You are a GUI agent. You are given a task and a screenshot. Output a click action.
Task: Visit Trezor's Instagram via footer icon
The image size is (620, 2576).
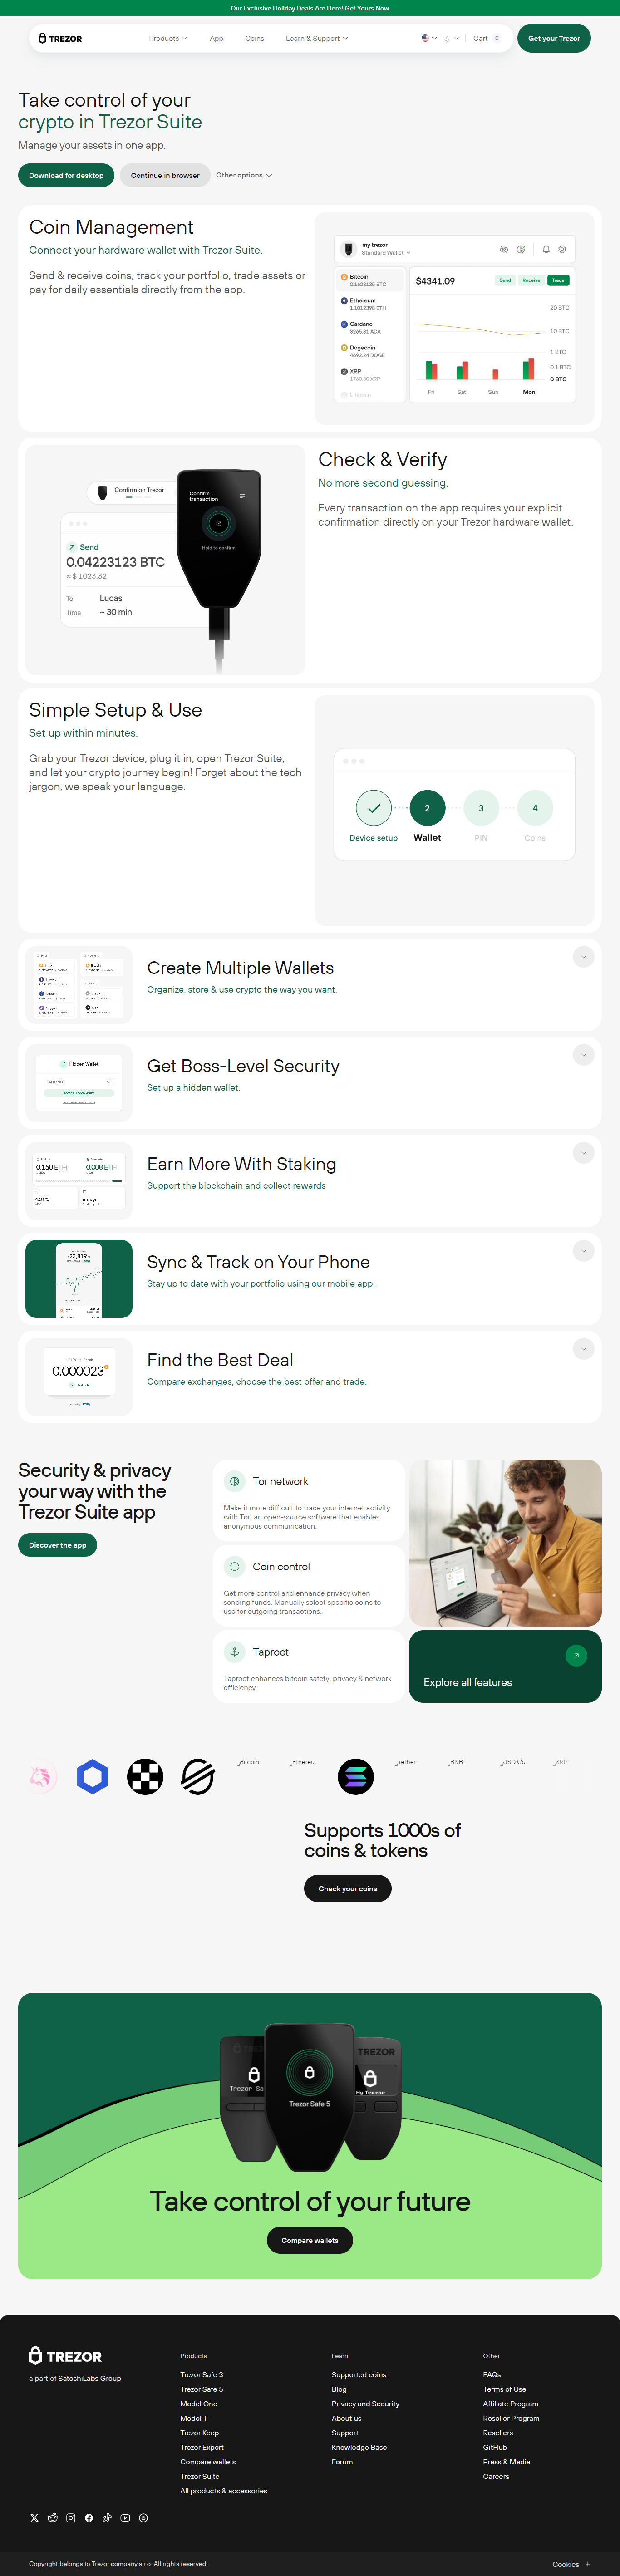pyautogui.click(x=71, y=2518)
